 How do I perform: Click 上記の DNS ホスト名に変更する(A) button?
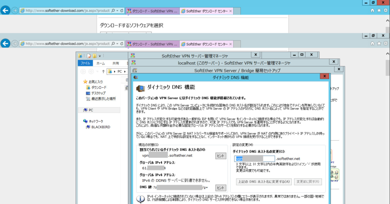(x=264, y=182)
